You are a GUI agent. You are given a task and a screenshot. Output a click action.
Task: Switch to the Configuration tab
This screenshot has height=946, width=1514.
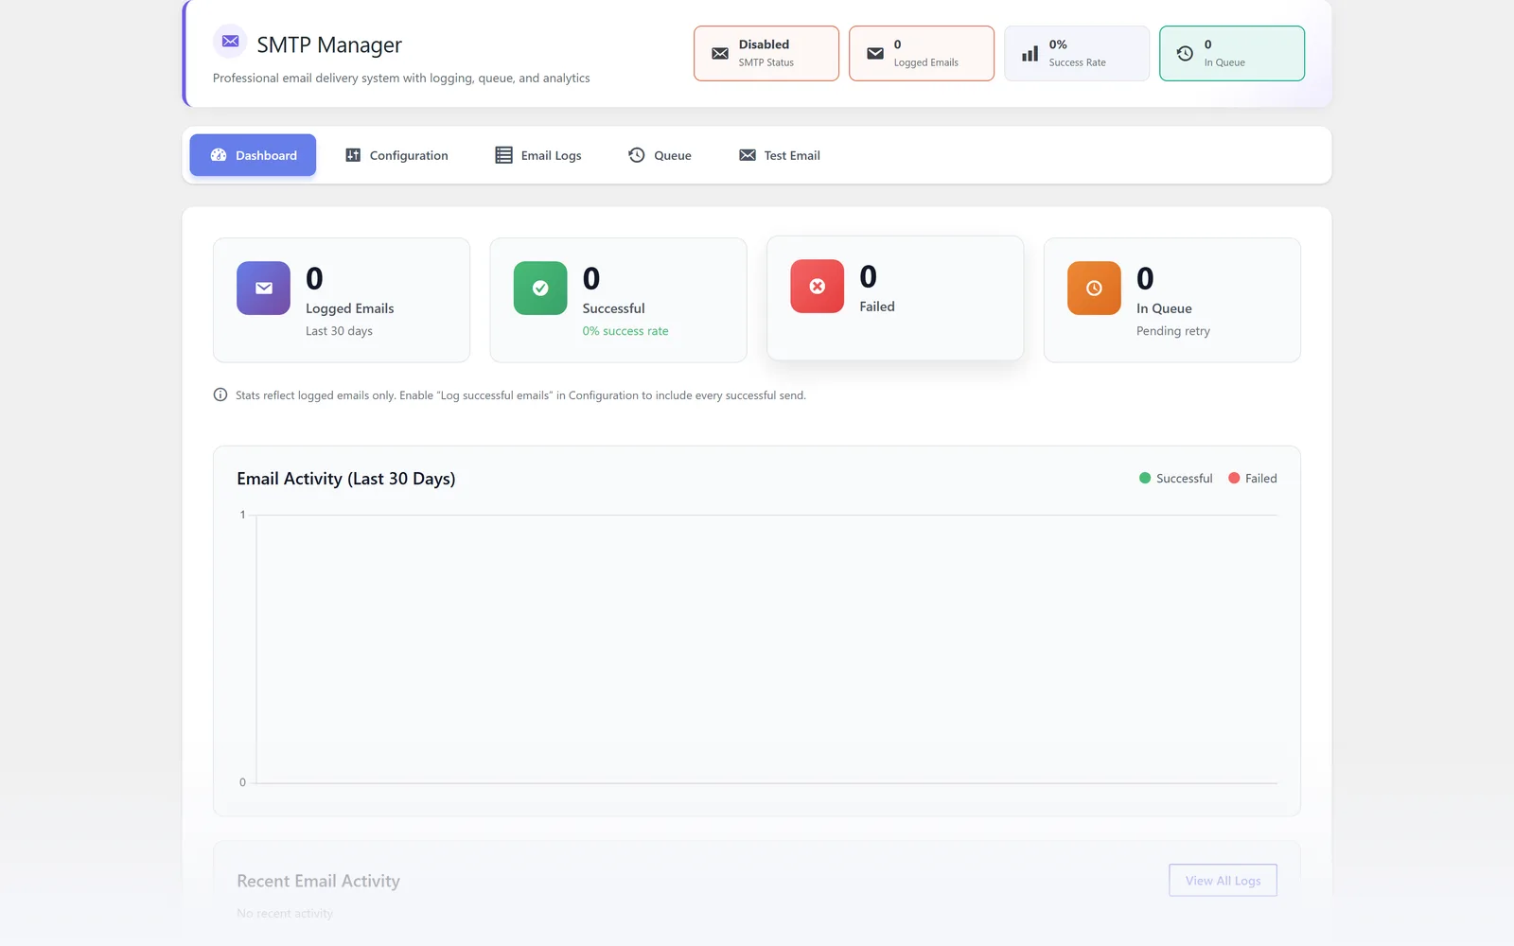pos(396,155)
